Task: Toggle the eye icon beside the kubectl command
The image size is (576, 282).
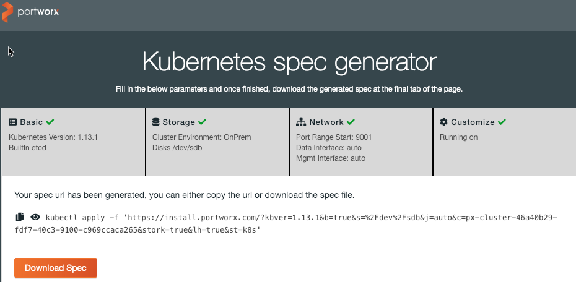Action: pos(35,217)
